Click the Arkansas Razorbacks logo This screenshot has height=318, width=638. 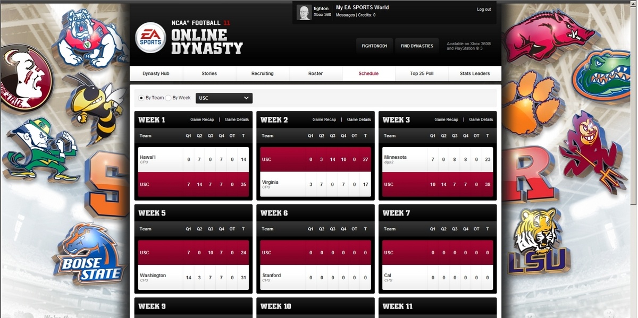(x=547, y=35)
